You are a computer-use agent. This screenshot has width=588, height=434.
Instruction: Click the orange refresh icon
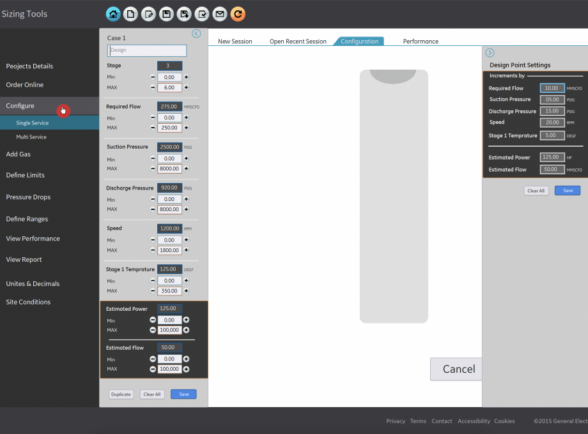click(x=238, y=13)
